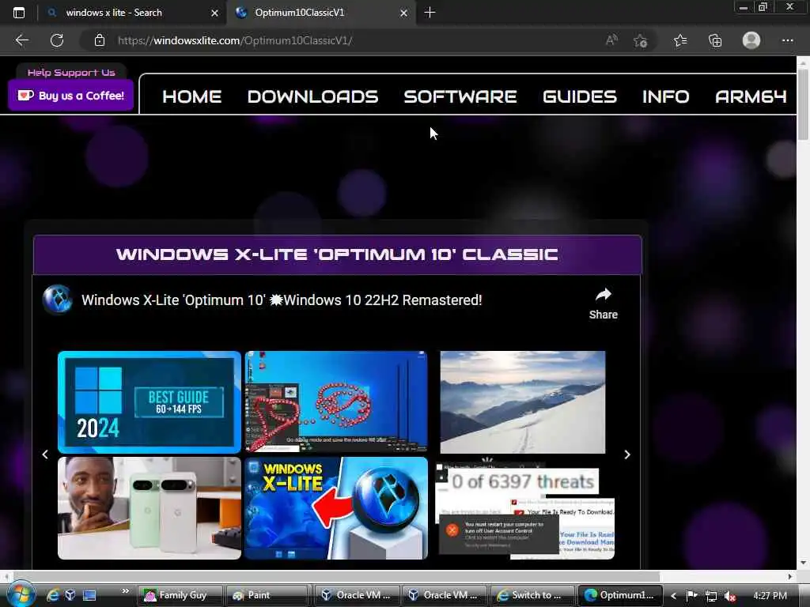Open the INFO menu item

[x=665, y=96]
